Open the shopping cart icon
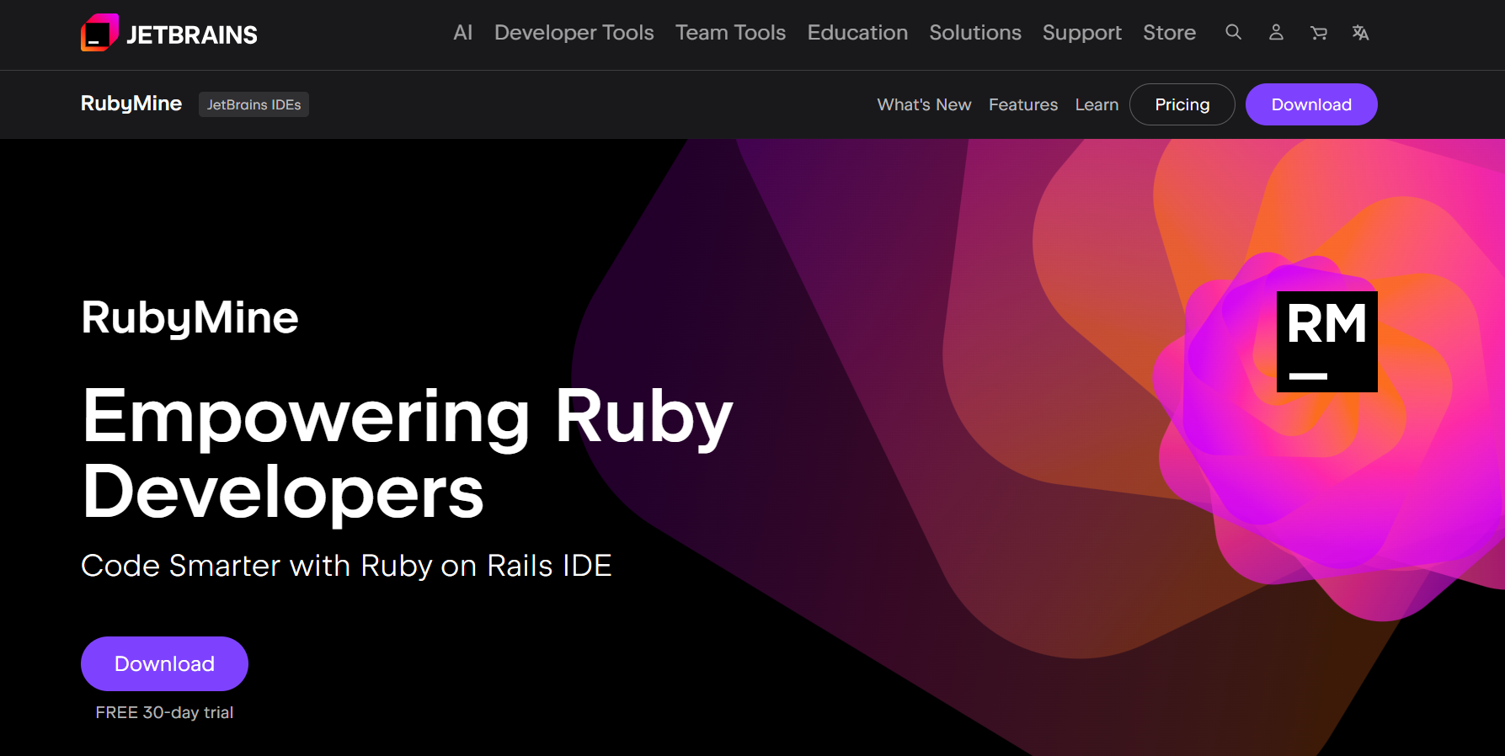This screenshot has height=756, width=1505. pyautogui.click(x=1319, y=32)
